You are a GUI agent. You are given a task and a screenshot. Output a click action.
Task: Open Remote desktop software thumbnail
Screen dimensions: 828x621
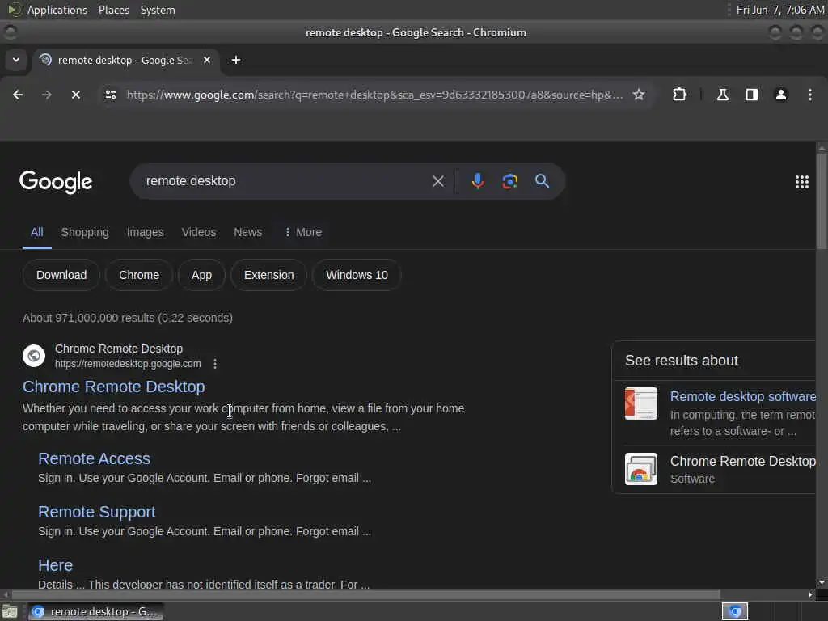(x=641, y=403)
